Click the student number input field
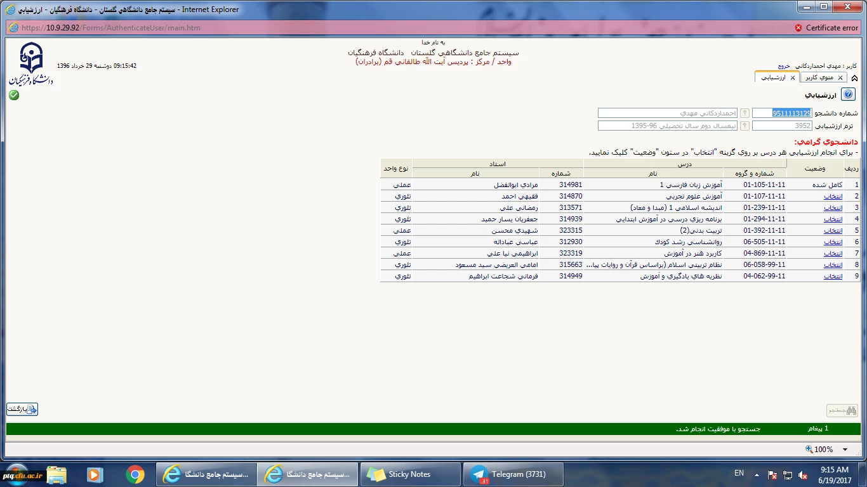Viewport: 867px width, 487px height. pyautogui.click(x=782, y=113)
